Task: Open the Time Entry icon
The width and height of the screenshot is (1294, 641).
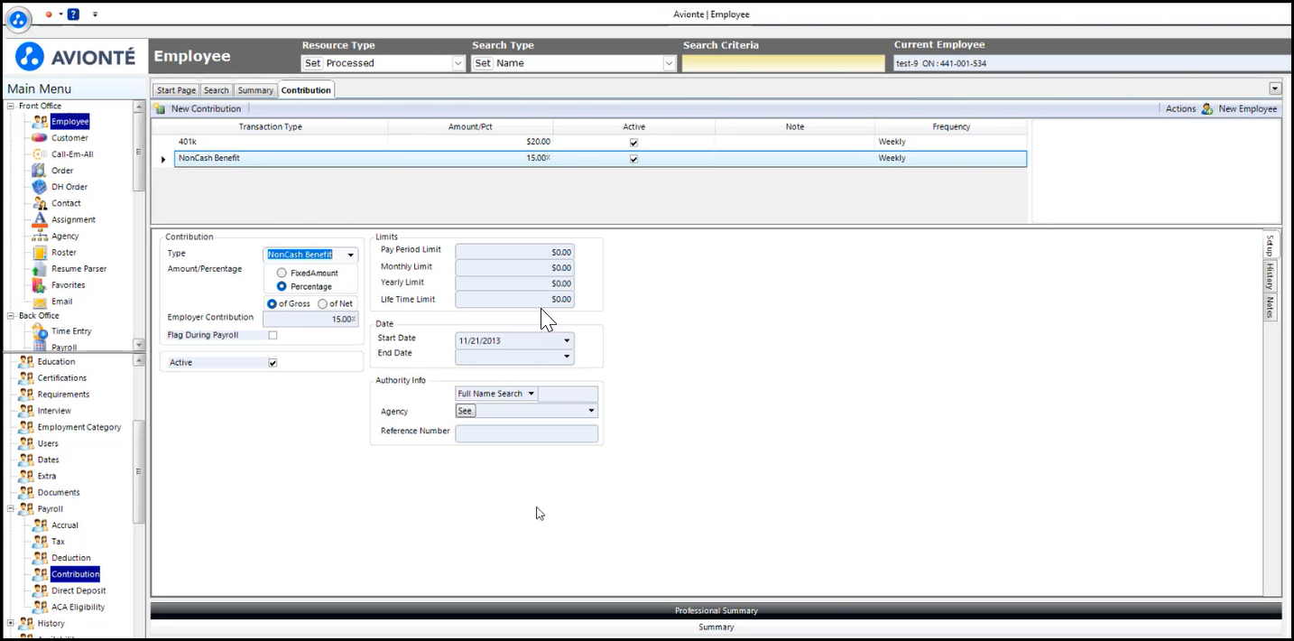Action: pyautogui.click(x=40, y=331)
